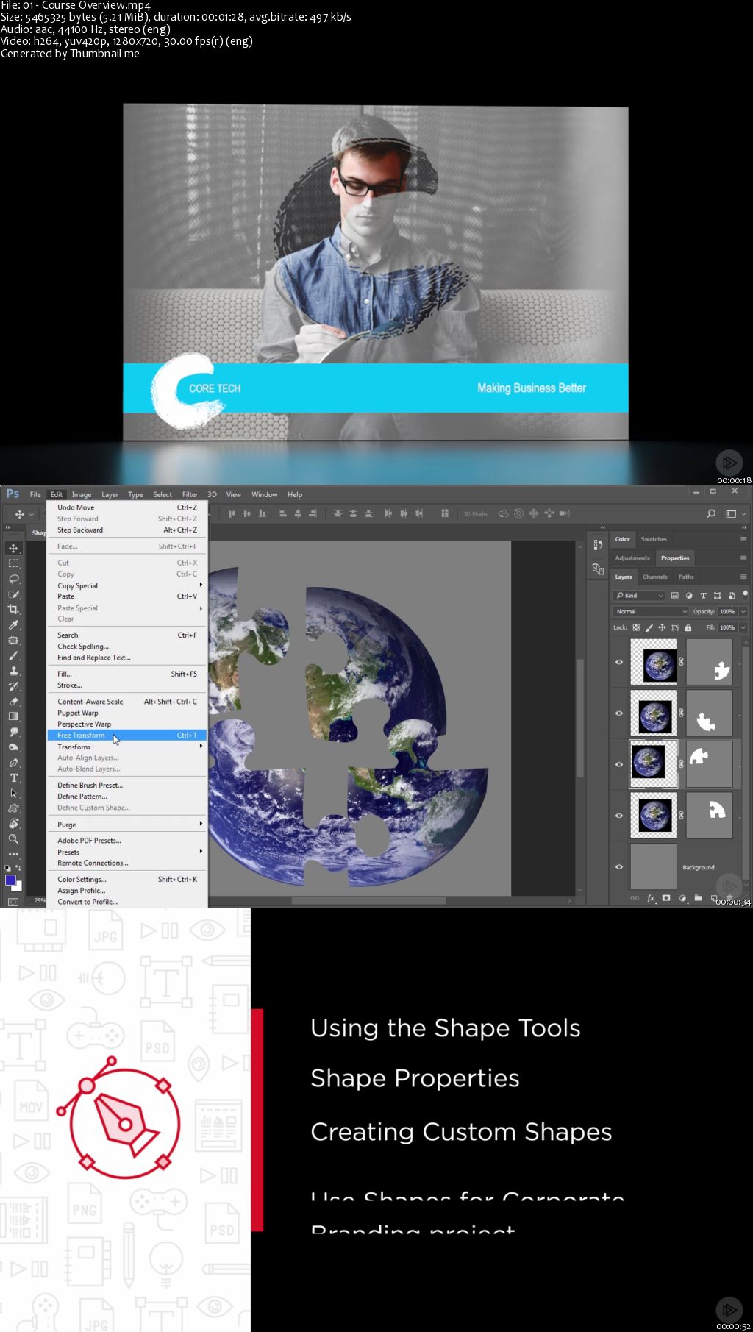Choose Color Settings...

[x=126, y=880]
